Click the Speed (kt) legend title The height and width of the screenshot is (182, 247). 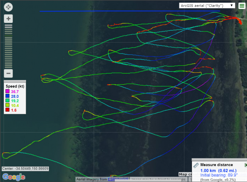pyautogui.click(x=15, y=86)
